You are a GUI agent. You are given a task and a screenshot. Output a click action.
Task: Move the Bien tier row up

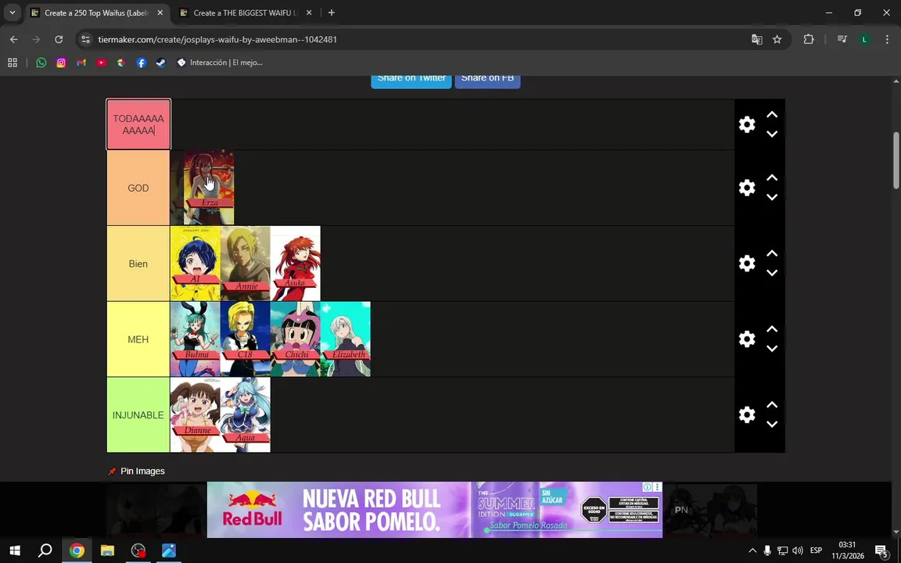coord(772,254)
